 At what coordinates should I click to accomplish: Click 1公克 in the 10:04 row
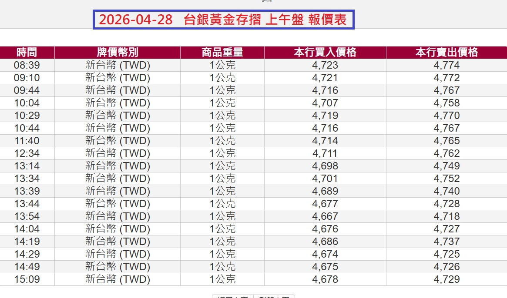pos(222,103)
